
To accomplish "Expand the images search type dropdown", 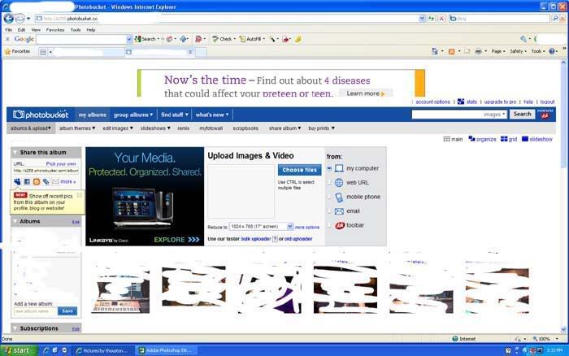I will click(504, 115).
